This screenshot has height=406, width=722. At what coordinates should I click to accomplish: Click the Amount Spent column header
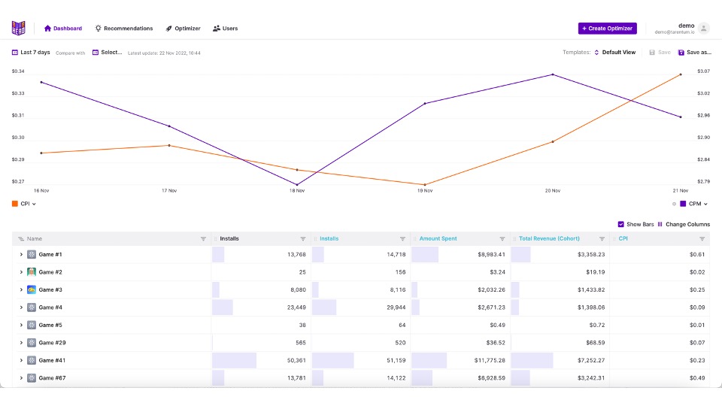(x=438, y=239)
